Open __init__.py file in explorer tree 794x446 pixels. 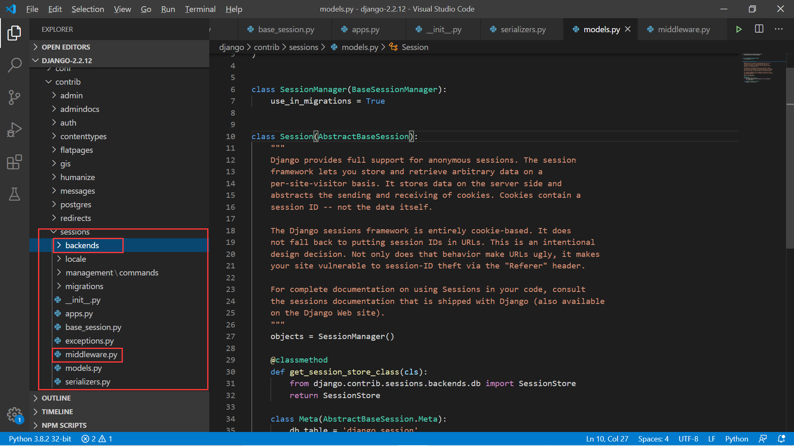point(83,300)
